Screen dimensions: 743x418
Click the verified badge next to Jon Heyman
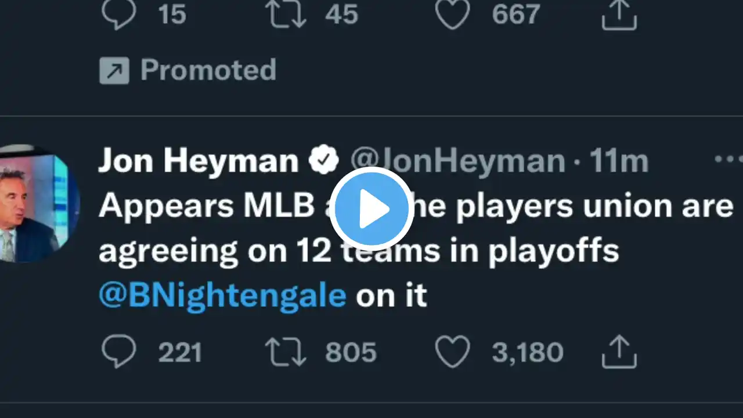coord(324,161)
